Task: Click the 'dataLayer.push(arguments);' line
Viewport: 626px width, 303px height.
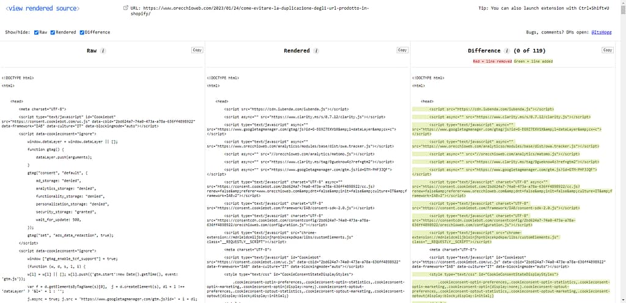Action: (64, 157)
